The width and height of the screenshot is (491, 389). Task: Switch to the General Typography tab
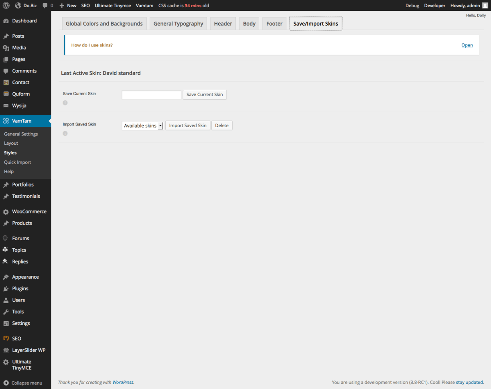coord(178,24)
